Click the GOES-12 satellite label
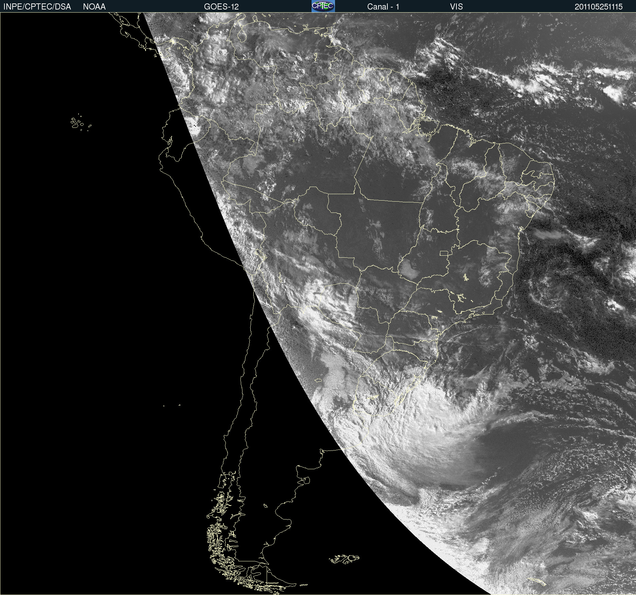Image resolution: width=636 pixels, height=595 pixels. point(221,7)
